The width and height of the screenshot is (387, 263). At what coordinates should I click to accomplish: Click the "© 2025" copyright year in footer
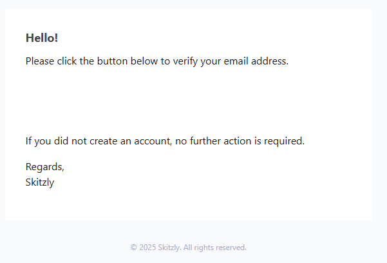click(143, 248)
